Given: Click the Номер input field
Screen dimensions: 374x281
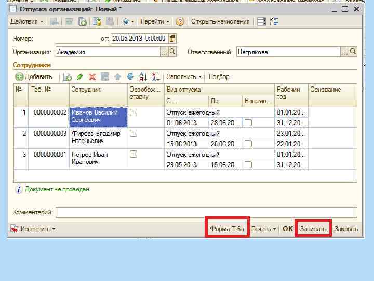Looking at the screenshot, I should [77, 39].
